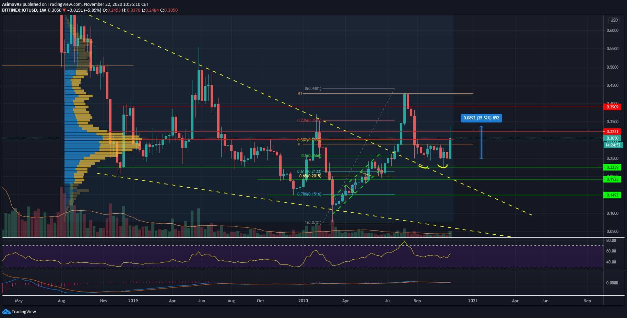Select the P pivot point label
The height and width of the screenshot is (318, 627).
pyautogui.click(x=299, y=144)
